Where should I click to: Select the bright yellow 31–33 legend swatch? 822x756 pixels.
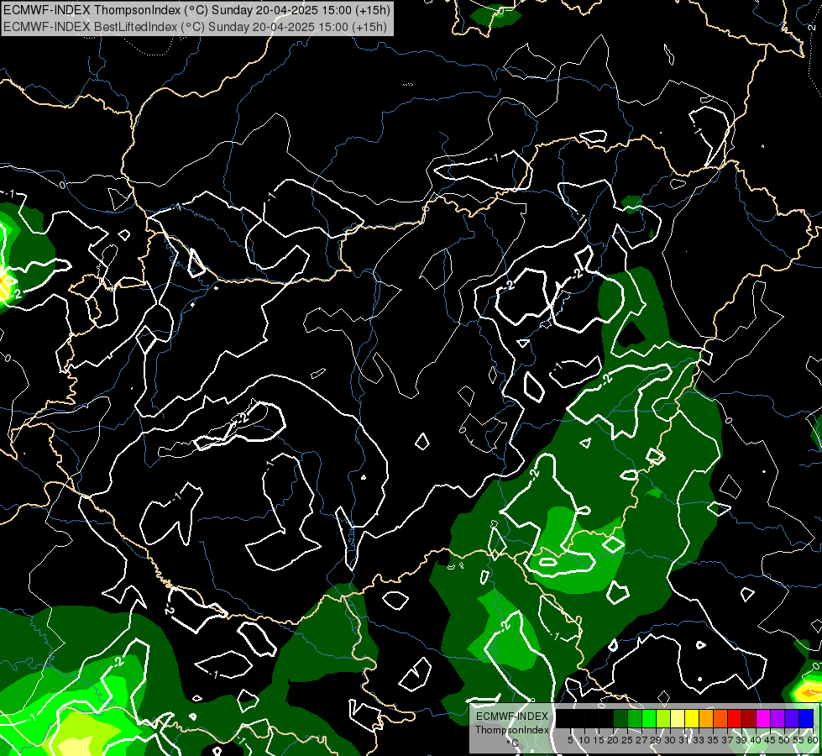(x=692, y=719)
